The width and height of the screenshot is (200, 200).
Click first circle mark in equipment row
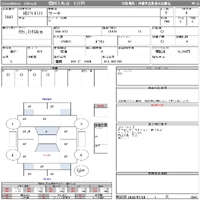tap(8, 75)
